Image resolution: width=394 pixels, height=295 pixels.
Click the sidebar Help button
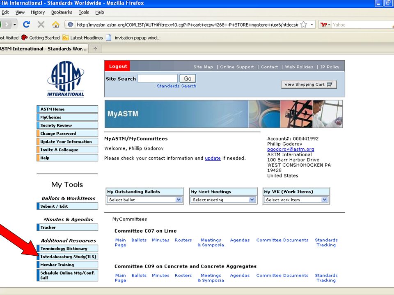tap(67, 158)
